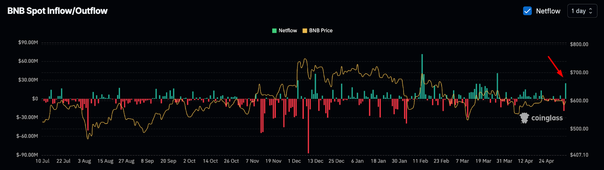
Task: Toggle BNB Price series in the legend
Action: click(x=317, y=30)
